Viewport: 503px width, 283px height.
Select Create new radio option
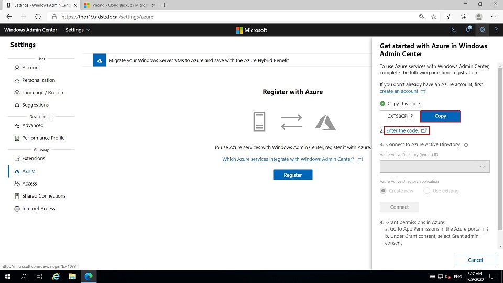click(x=383, y=191)
